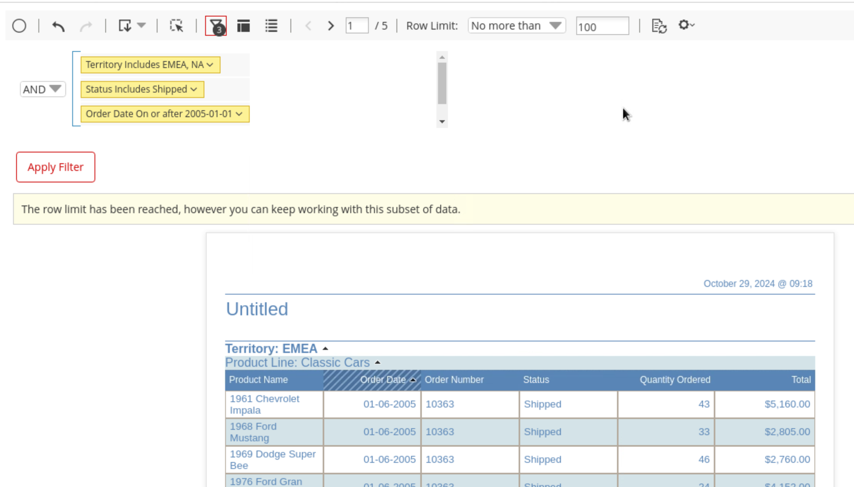Click the Undo arrow icon
The height and width of the screenshot is (487, 854).
point(58,26)
